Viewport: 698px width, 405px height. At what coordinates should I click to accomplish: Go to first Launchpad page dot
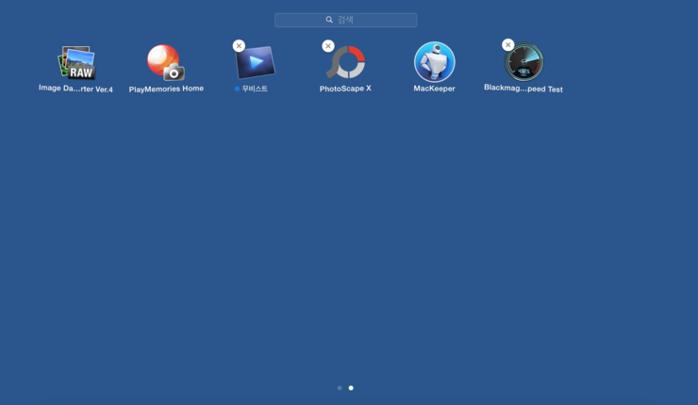coord(340,388)
